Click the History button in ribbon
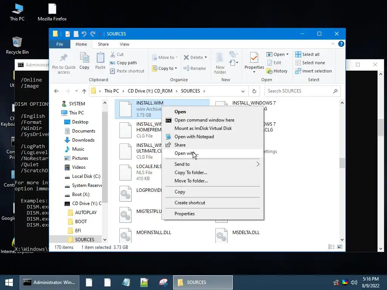387x290 pixels. (x=277, y=71)
